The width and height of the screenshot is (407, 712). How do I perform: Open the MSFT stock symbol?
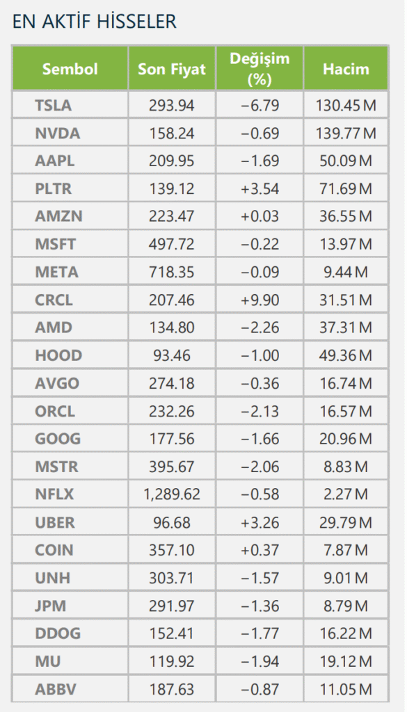click(56, 244)
